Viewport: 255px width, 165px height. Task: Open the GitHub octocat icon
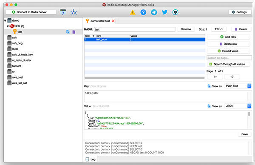(x=175, y=12)
